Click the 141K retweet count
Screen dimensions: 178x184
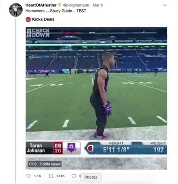click(x=61, y=176)
